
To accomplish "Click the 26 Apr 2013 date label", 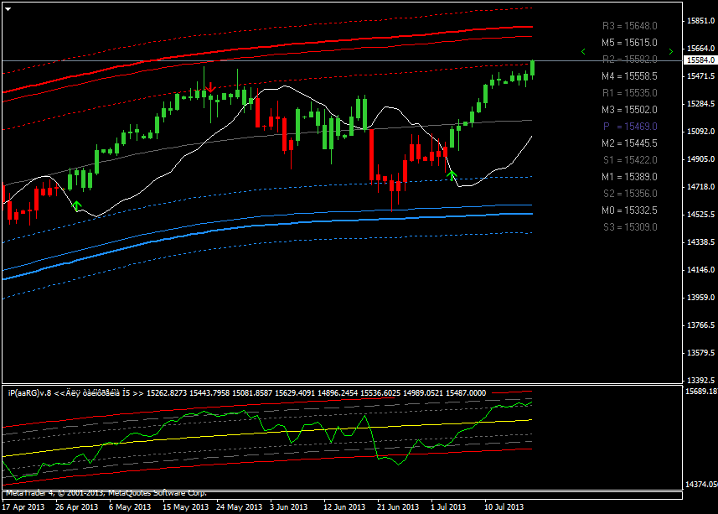I will tap(77, 506).
